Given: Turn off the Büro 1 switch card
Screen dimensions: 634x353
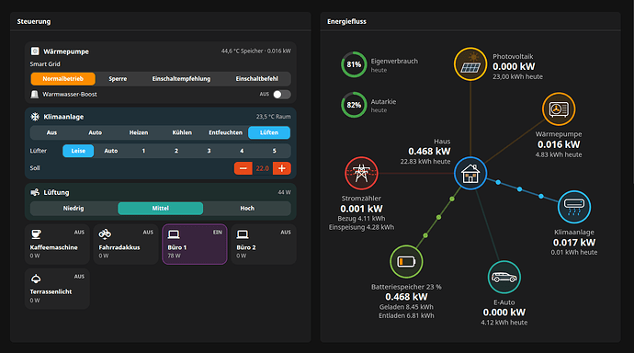Looking at the screenshot, I should point(195,245).
